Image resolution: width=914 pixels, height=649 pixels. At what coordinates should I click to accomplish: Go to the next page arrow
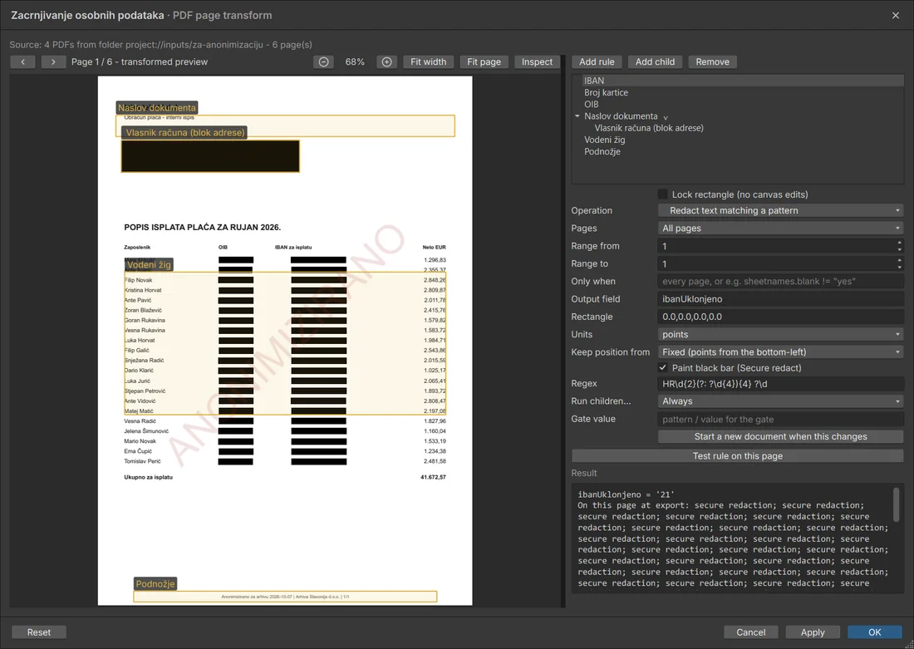(x=53, y=61)
